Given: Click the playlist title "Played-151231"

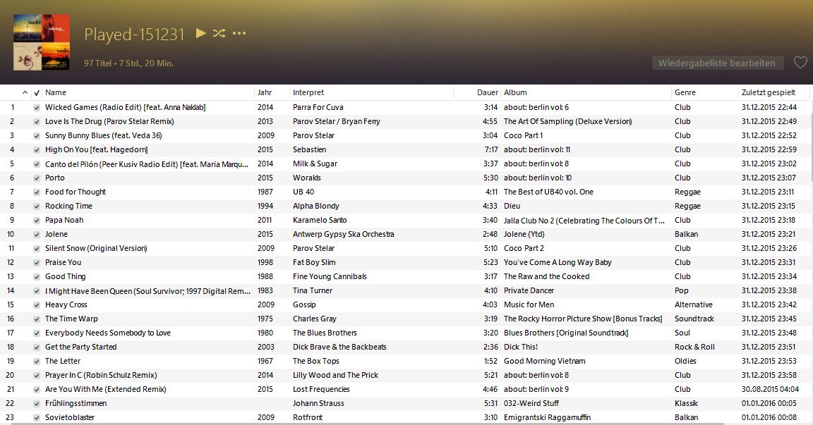Looking at the screenshot, I should 134,34.
